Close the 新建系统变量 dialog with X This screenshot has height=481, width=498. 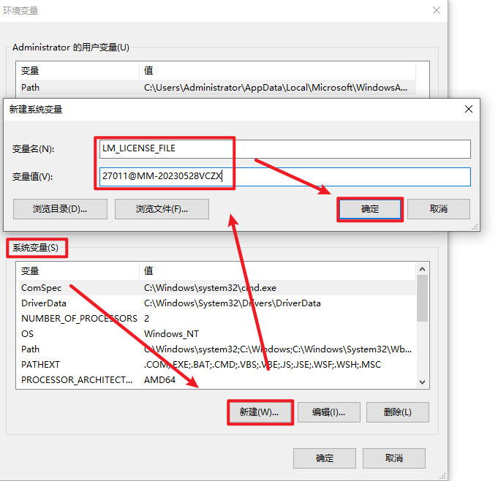pyautogui.click(x=469, y=109)
